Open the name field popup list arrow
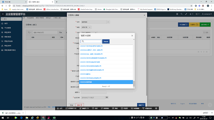This screenshot has height=120, width=214. [108, 22]
